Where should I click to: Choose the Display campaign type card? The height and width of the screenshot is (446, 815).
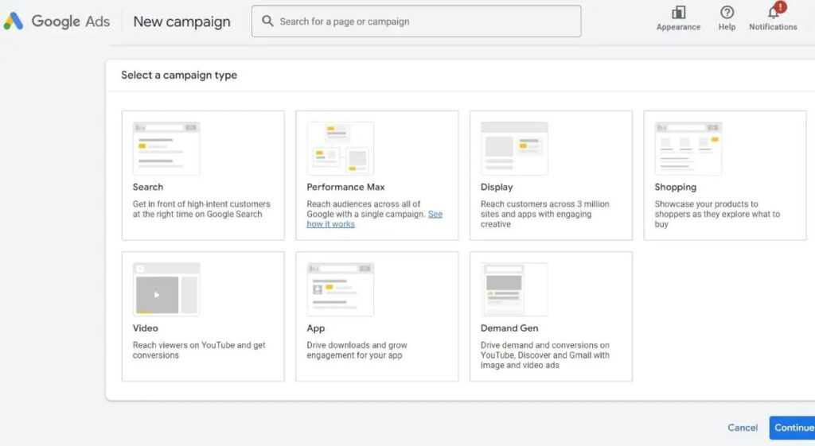[551, 176]
